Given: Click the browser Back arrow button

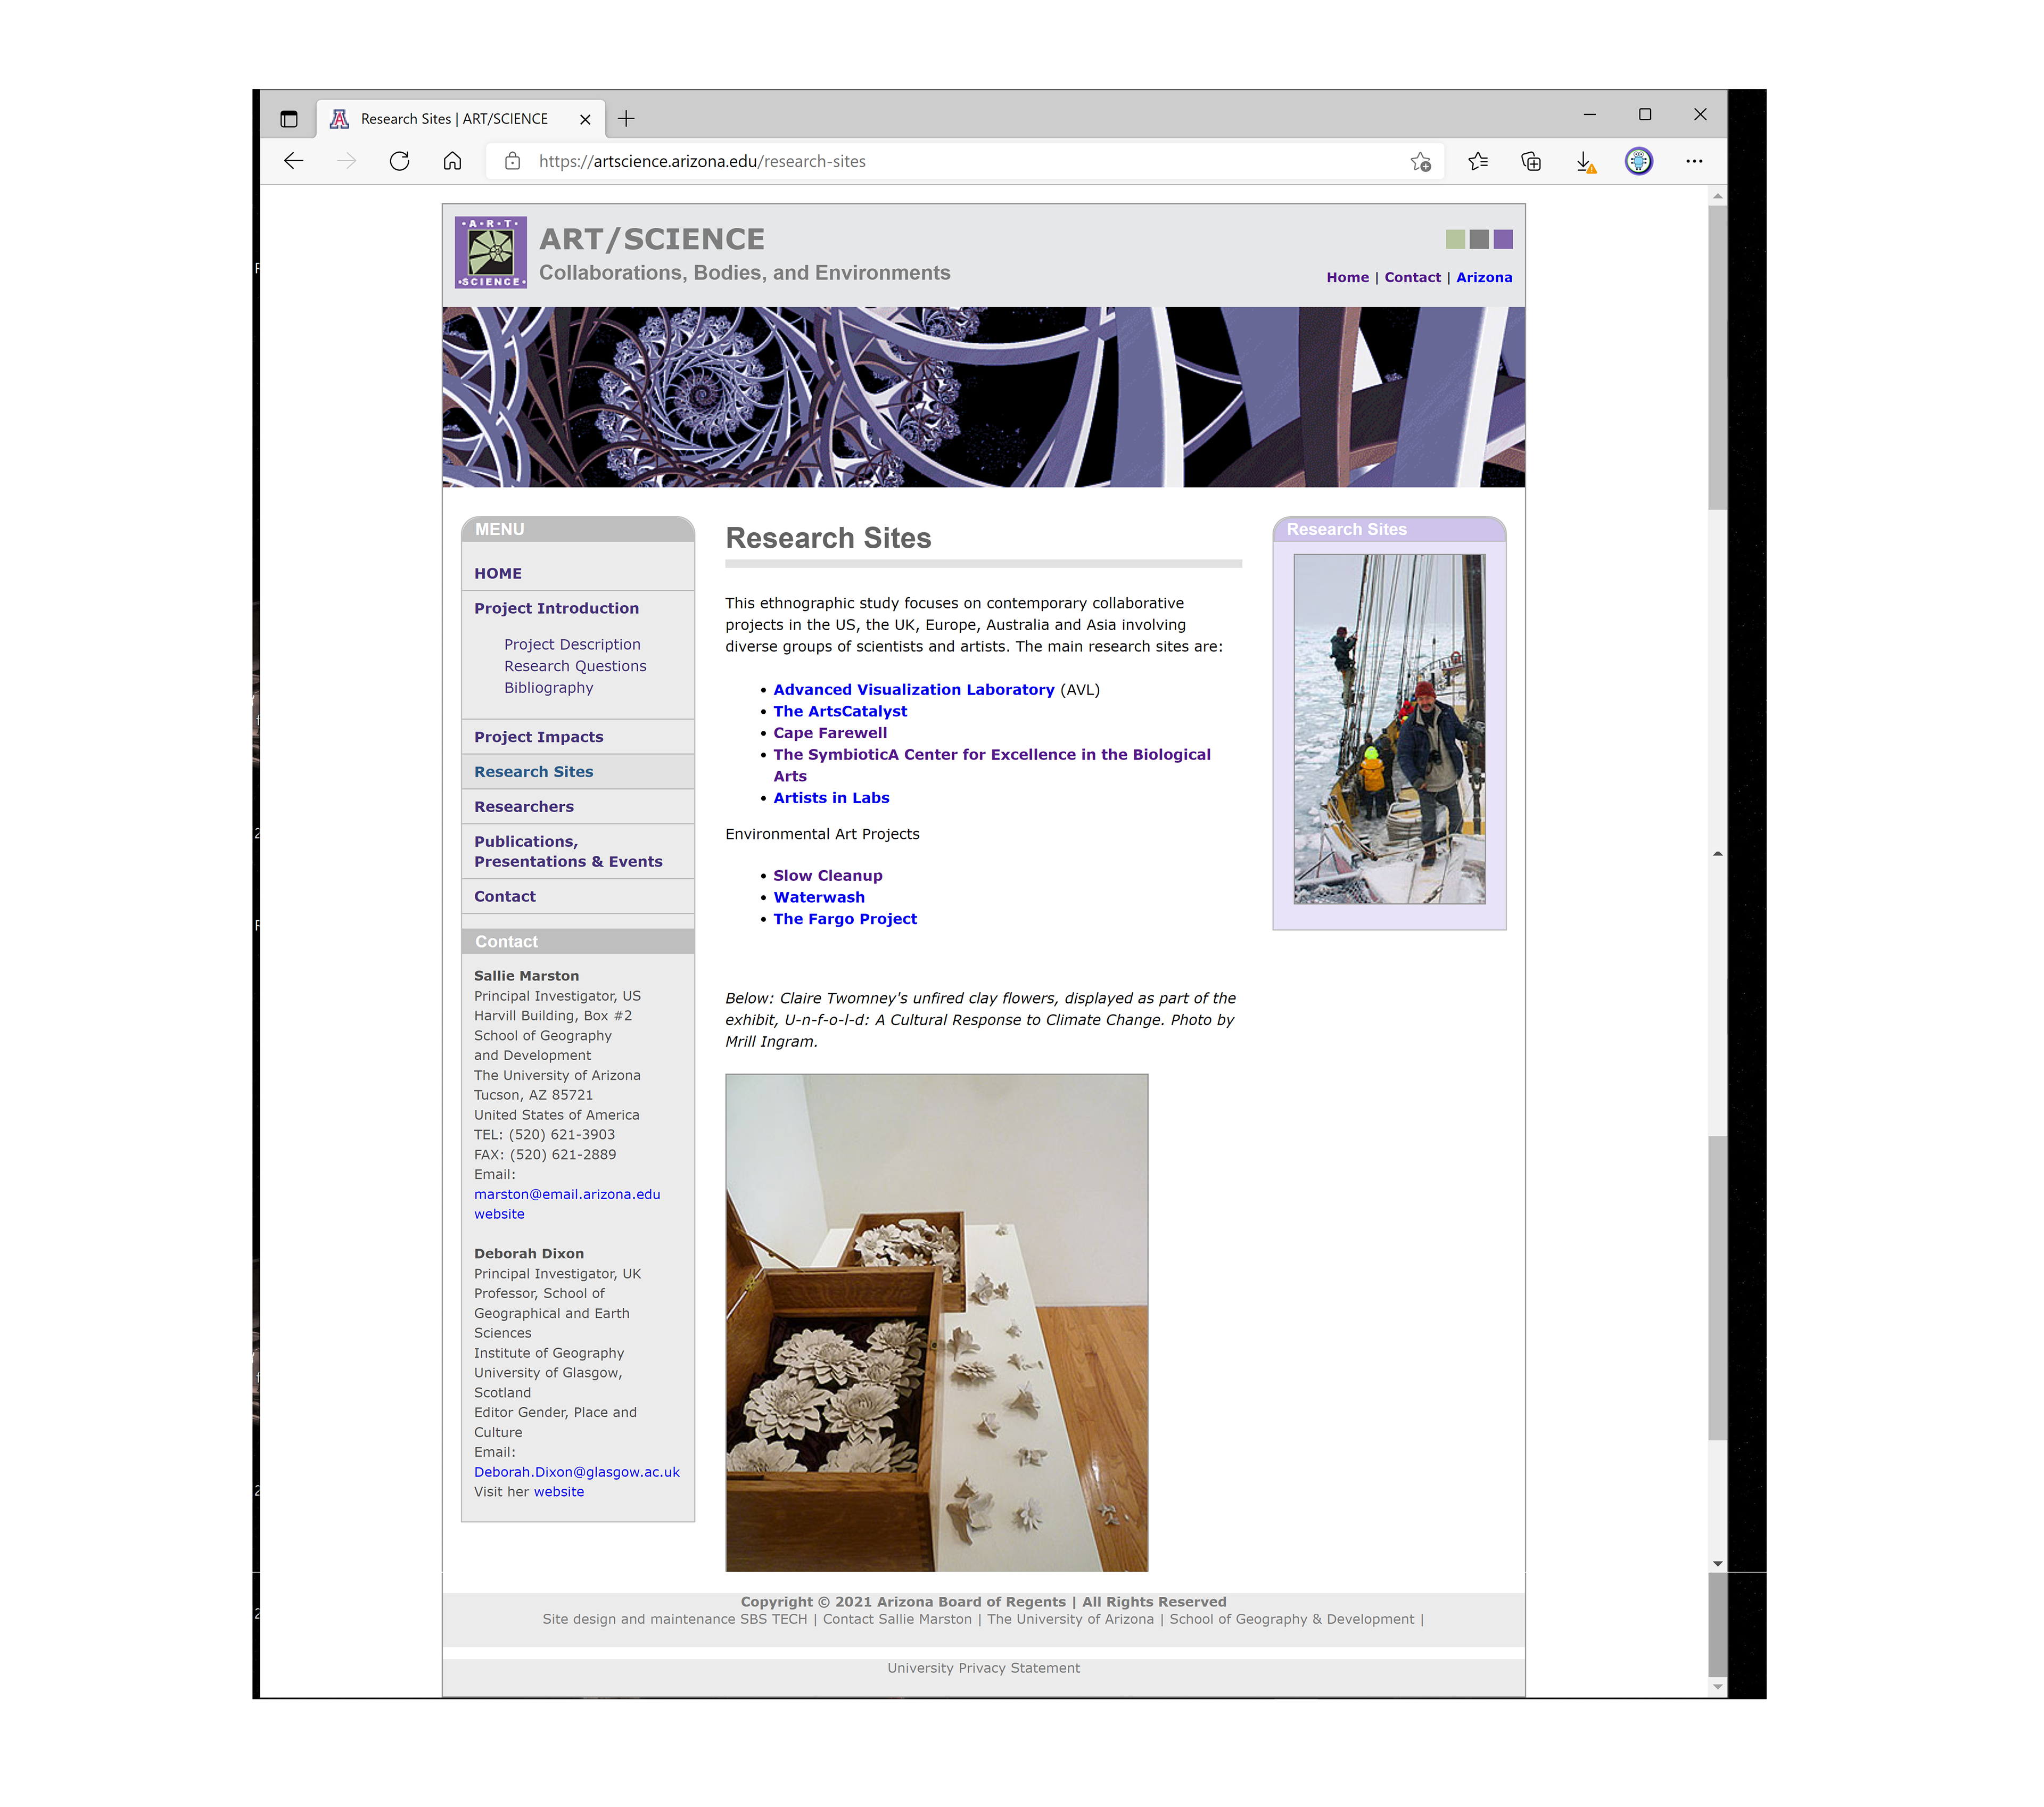Looking at the screenshot, I should tap(293, 161).
